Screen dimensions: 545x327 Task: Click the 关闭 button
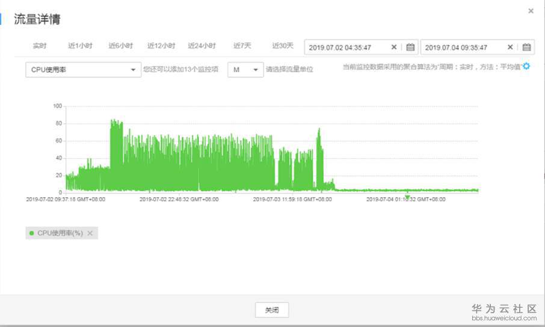click(272, 310)
